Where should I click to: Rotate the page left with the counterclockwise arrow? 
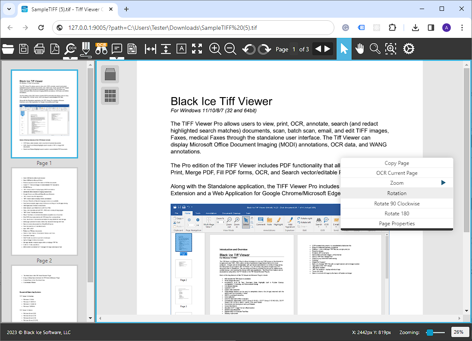pos(249,49)
